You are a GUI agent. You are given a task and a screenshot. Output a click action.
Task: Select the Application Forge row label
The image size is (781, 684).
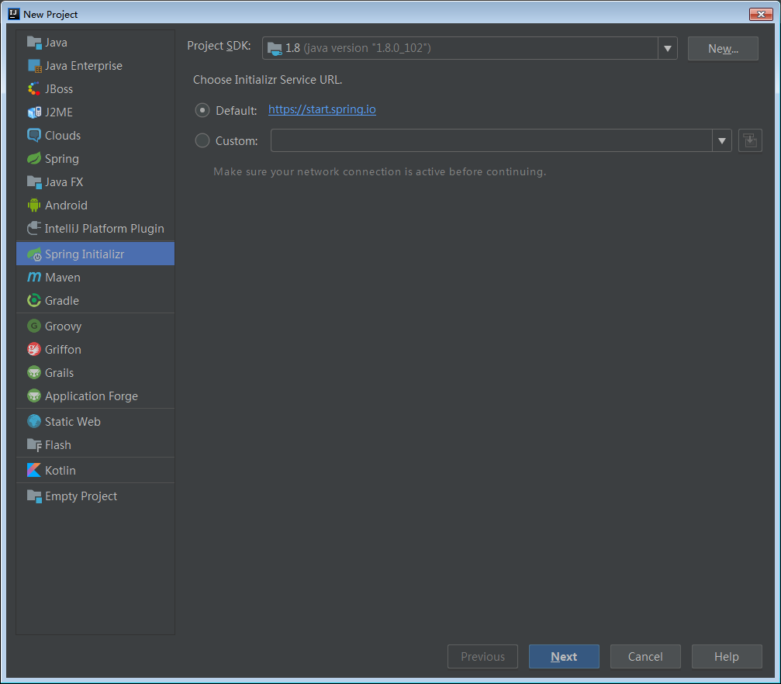coord(92,396)
